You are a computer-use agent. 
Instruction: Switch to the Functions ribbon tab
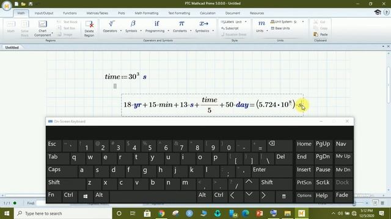pos(70,13)
